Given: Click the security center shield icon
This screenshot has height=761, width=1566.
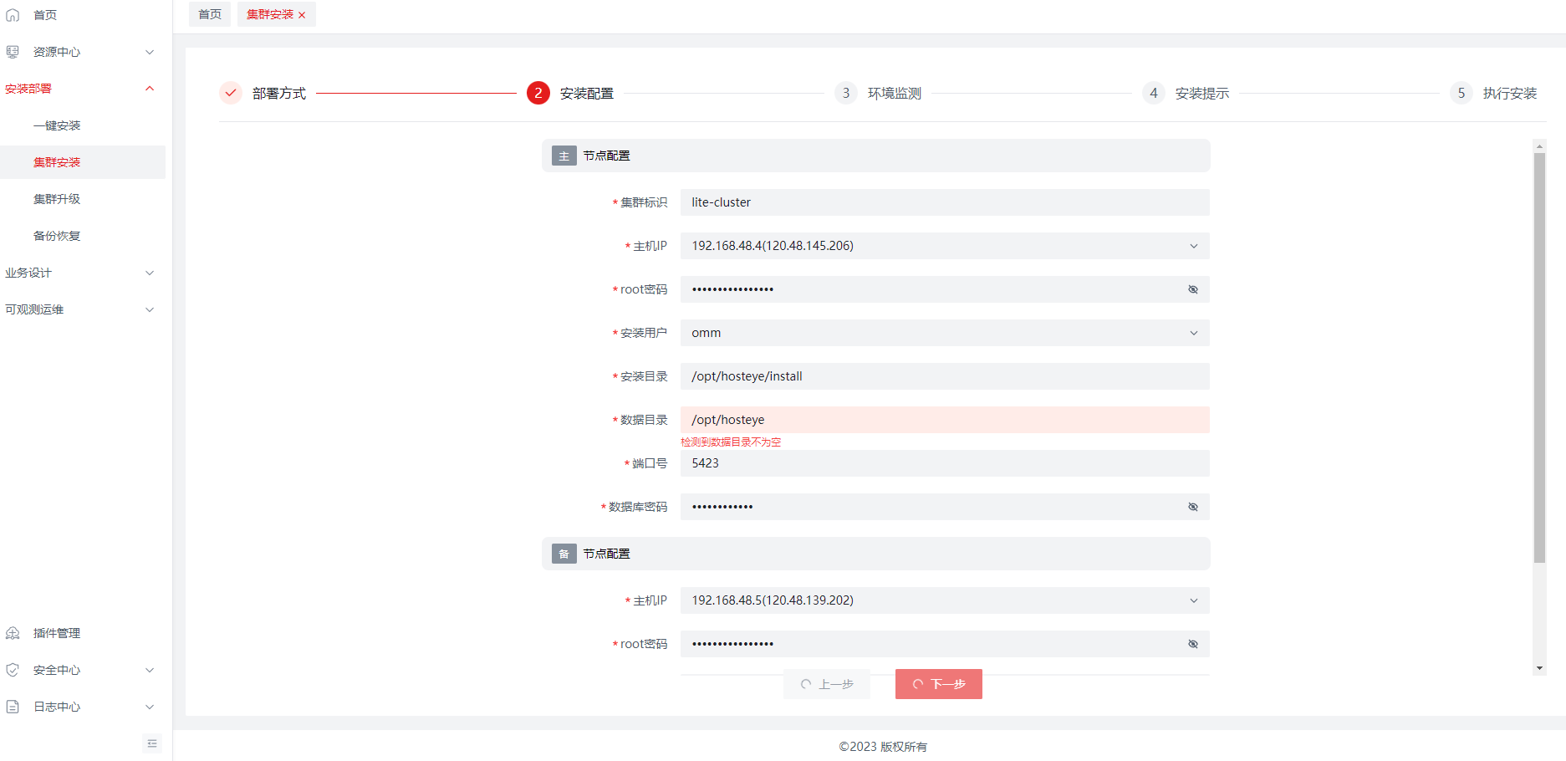Looking at the screenshot, I should [x=13, y=670].
